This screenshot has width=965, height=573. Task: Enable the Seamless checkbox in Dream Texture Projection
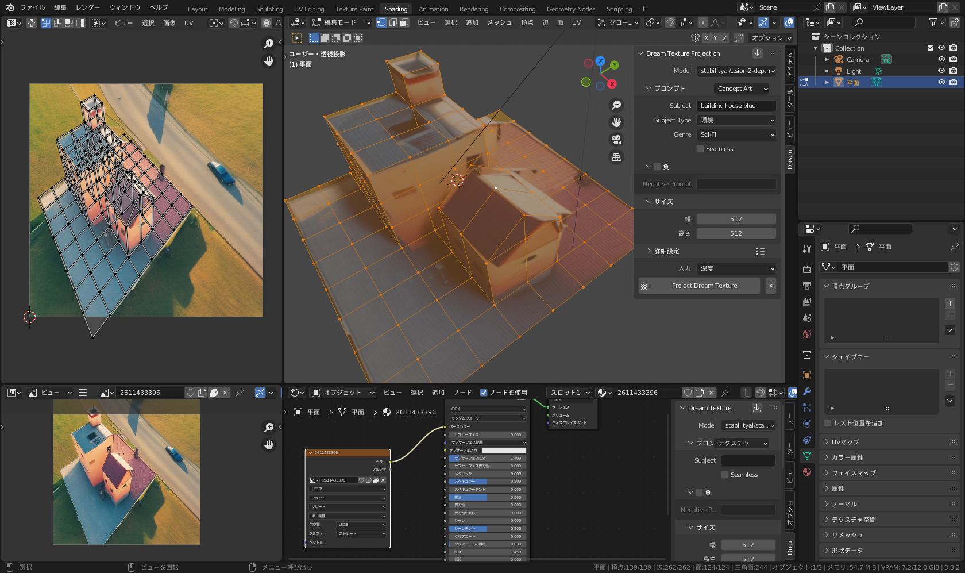700,149
